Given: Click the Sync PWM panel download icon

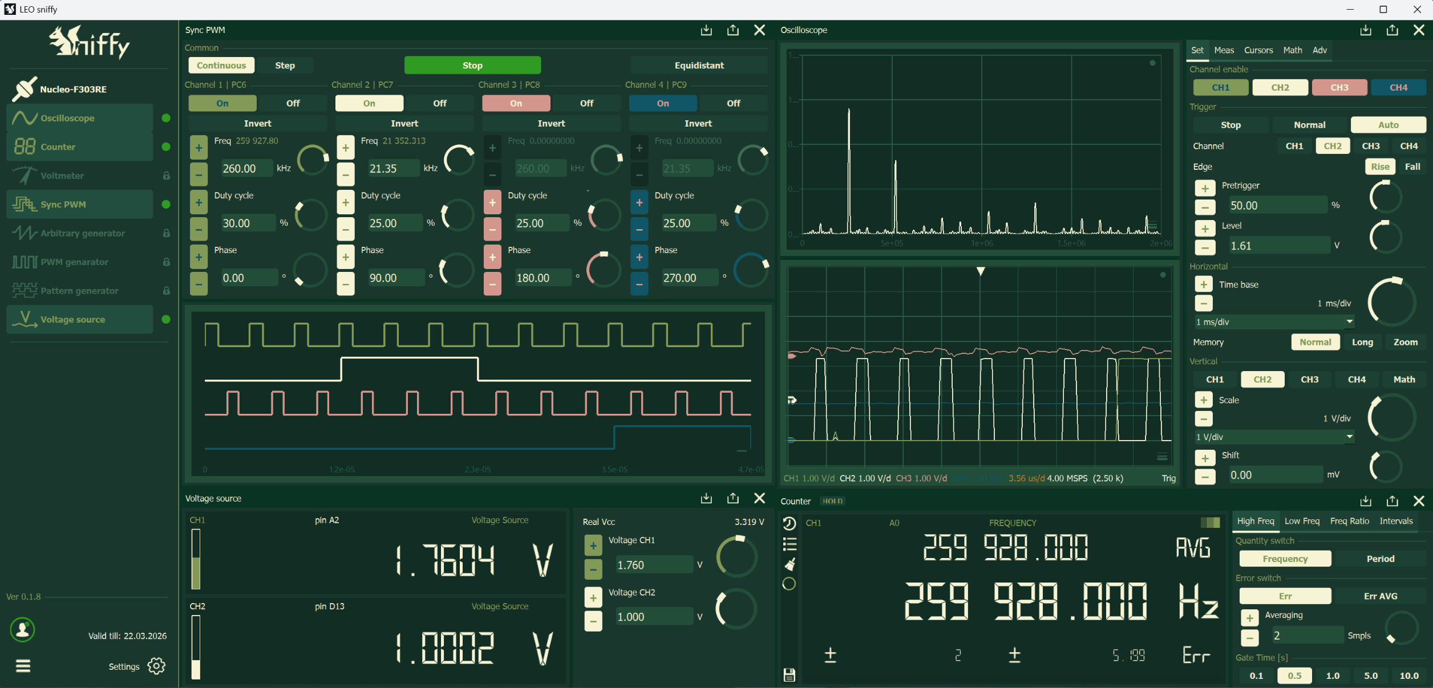Looking at the screenshot, I should click(x=706, y=30).
